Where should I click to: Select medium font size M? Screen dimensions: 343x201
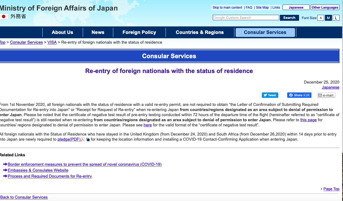[x=328, y=18]
